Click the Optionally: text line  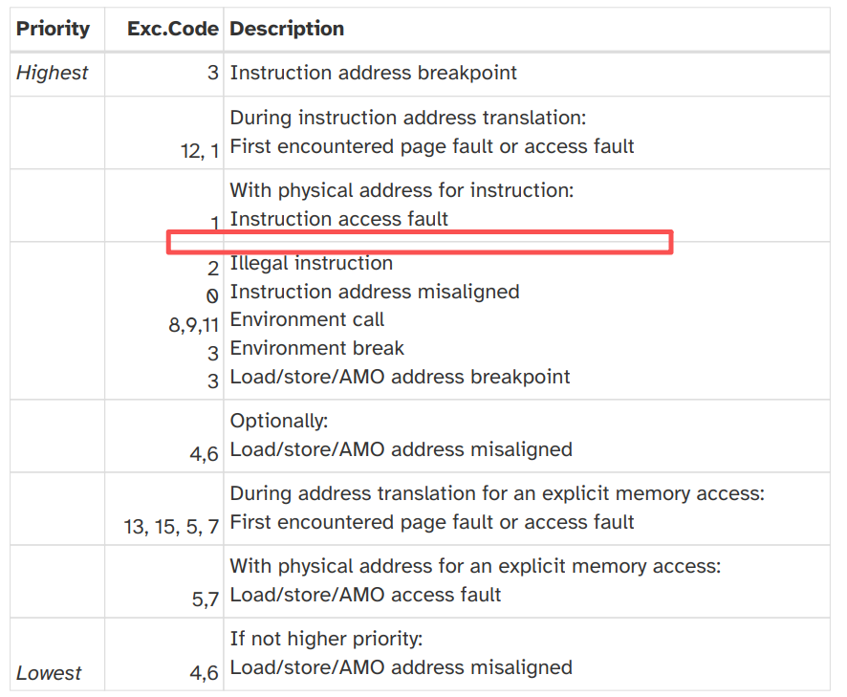pyautogui.click(x=279, y=421)
